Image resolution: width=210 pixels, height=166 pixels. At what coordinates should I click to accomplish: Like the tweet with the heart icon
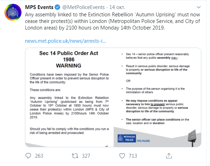[122, 155]
